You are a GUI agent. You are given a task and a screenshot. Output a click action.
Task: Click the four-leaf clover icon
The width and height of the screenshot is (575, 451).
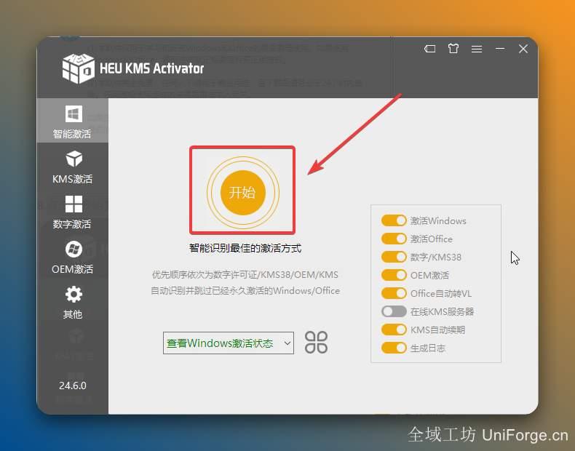point(316,342)
